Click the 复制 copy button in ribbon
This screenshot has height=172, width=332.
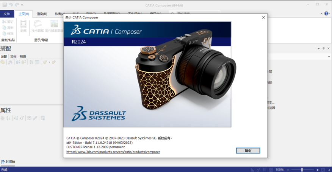point(8,28)
